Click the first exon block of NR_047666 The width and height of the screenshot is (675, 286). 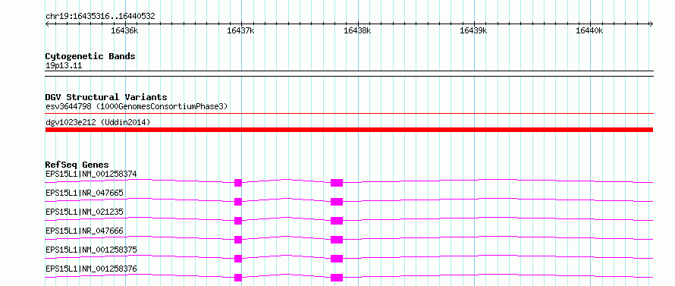[238, 240]
